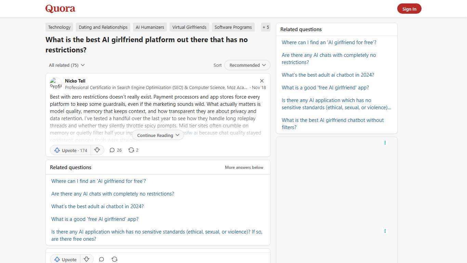This screenshot has height=263, width=467.
Task: Dismiss Nicko Tell's answer with the X
Action: pyautogui.click(x=262, y=81)
